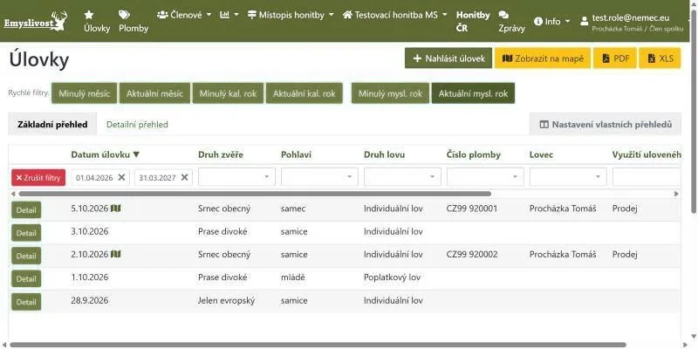Click the Druh zvěře column header

pyautogui.click(x=221, y=155)
